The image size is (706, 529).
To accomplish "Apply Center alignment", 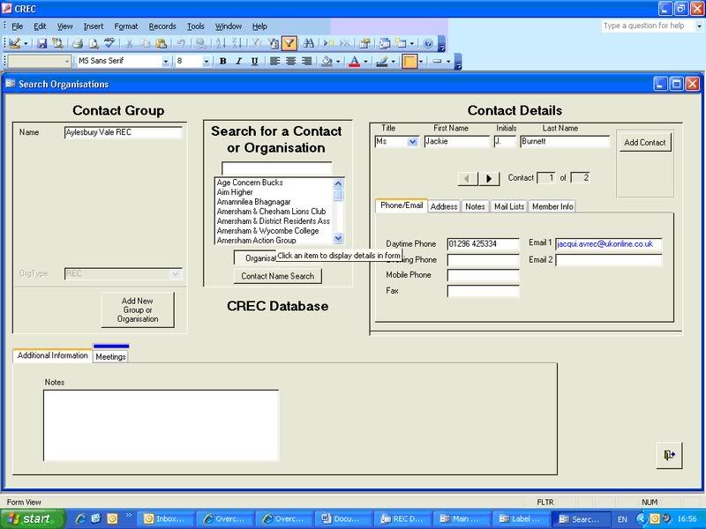I will coord(291,61).
